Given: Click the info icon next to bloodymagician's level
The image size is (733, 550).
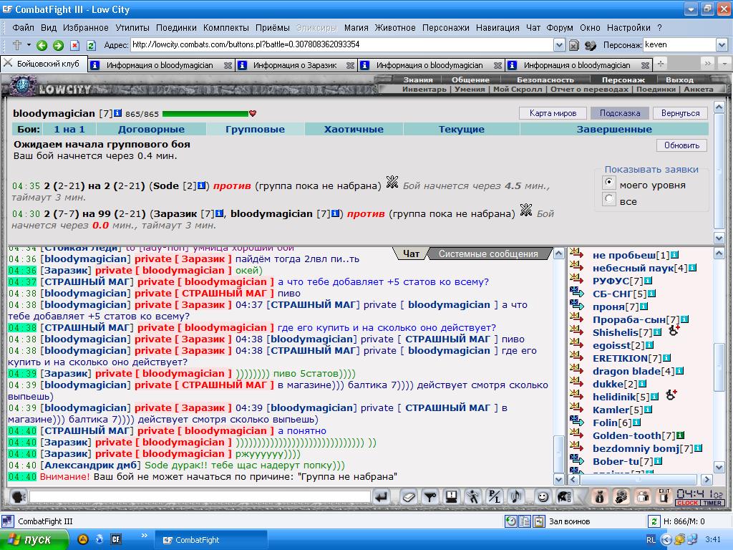Looking at the screenshot, I should (x=118, y=113).
